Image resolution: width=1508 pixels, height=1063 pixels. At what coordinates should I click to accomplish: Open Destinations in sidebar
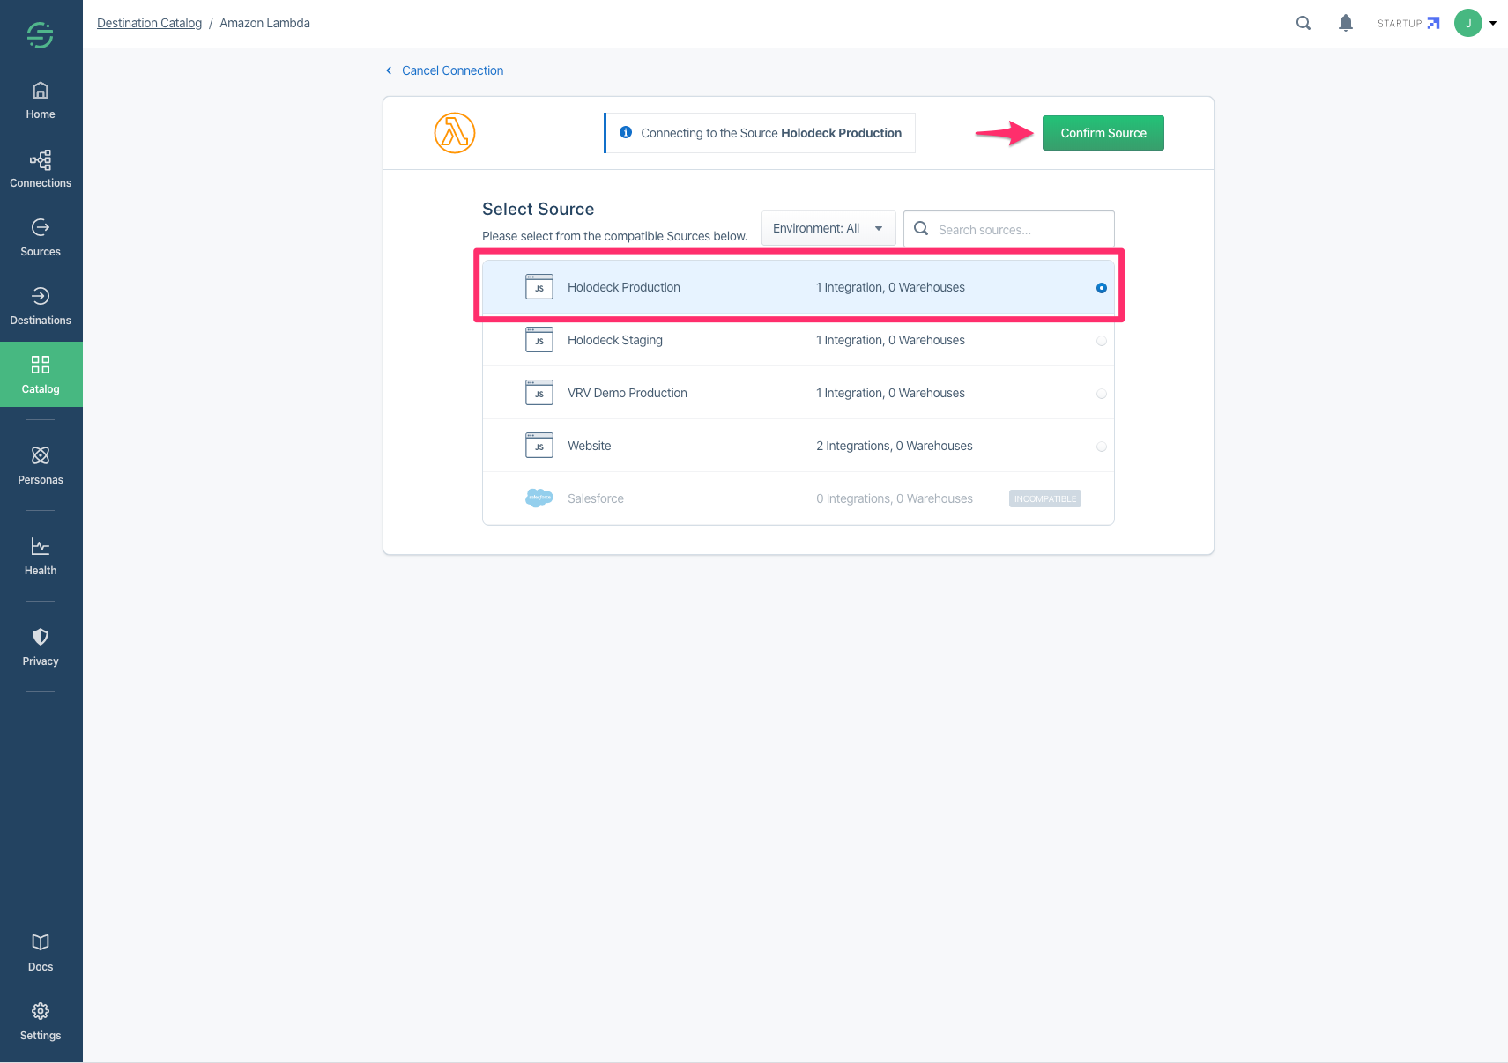(41, 307)
